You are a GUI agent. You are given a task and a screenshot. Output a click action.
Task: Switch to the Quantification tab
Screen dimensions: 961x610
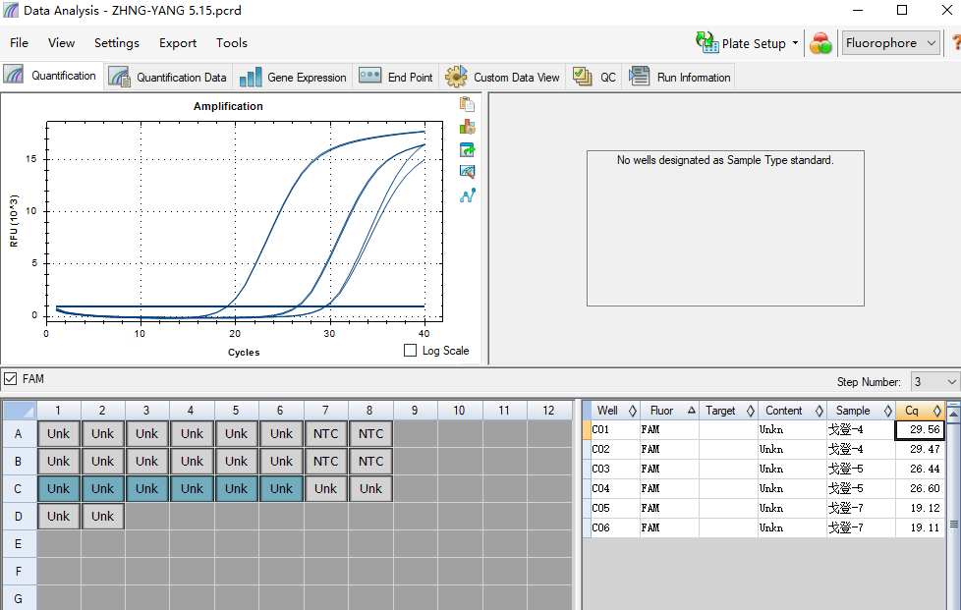pos(51,76)
